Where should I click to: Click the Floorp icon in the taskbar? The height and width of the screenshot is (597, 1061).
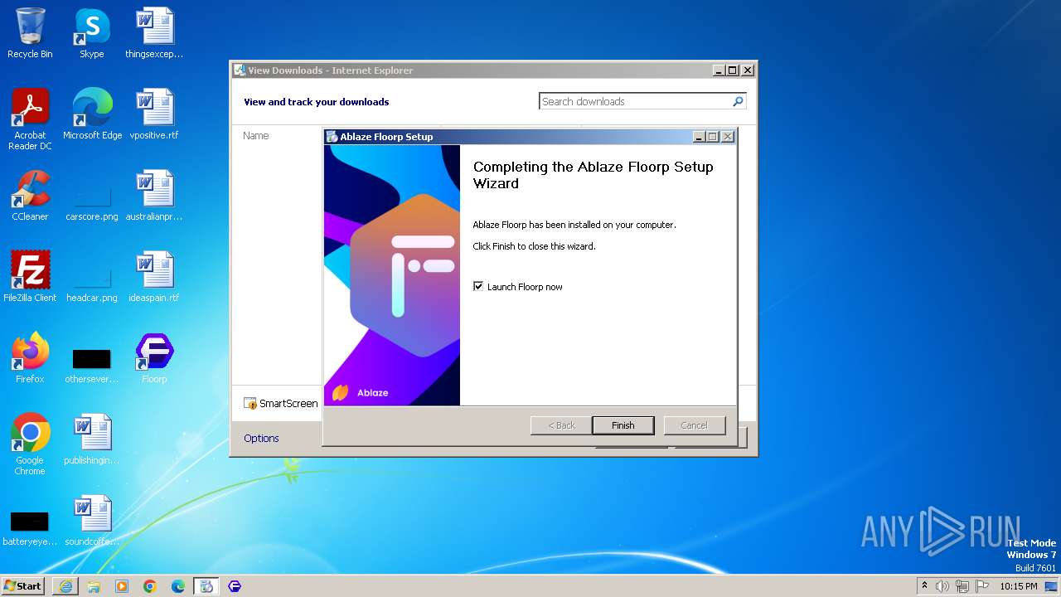pyautogui.click(x=235, y=586)
